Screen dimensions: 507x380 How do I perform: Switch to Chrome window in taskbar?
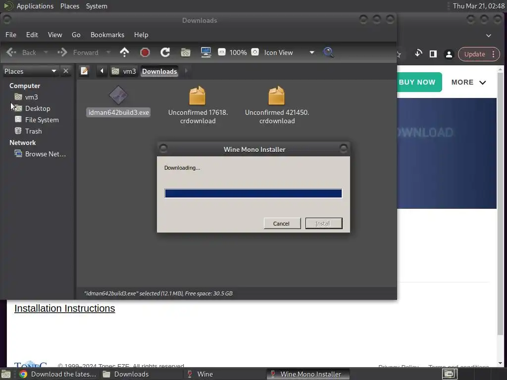click(x=58, y=374)
